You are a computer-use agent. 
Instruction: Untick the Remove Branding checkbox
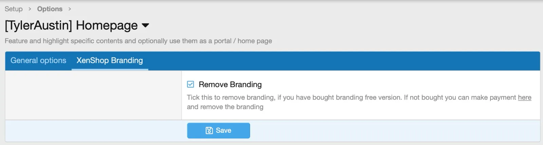(x=191, y=84)
